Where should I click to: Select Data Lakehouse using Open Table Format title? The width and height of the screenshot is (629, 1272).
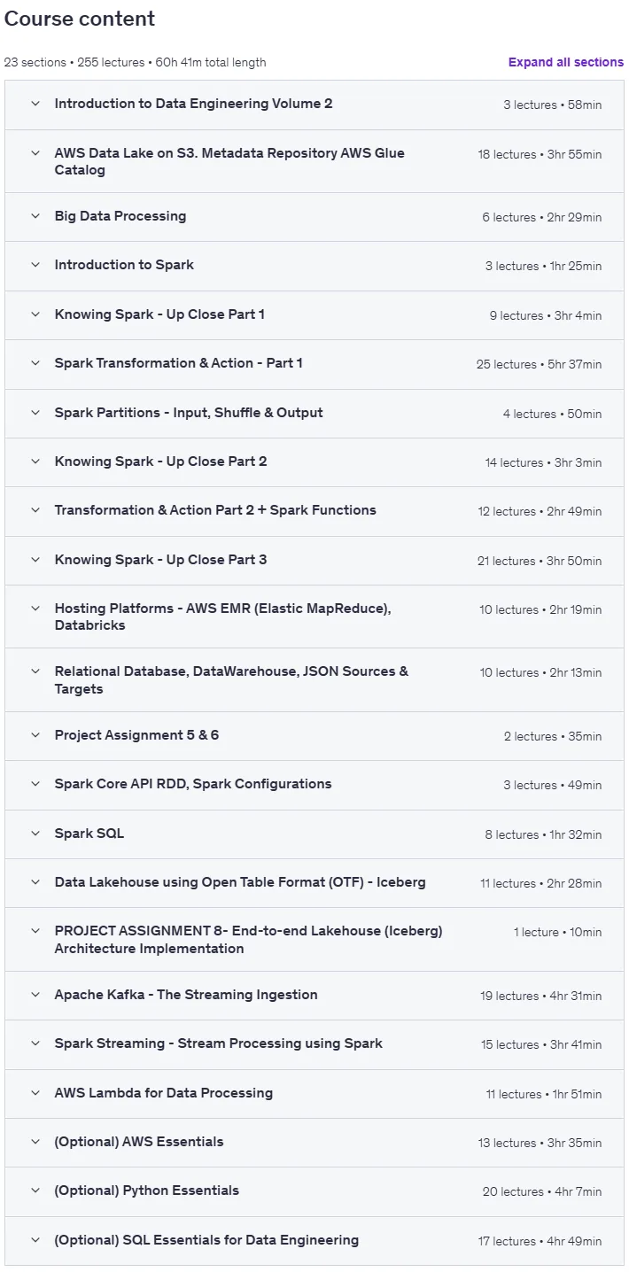click(x=240, y=882)
